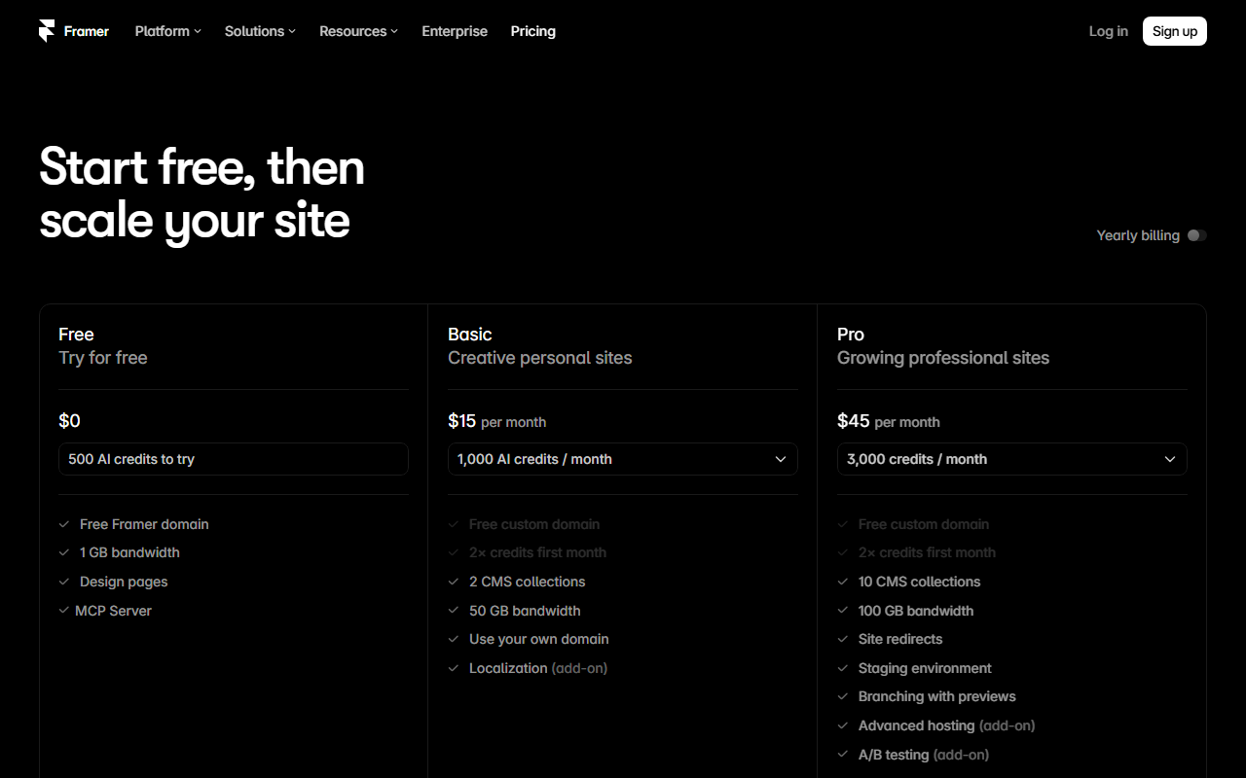Open the 1,000 AI credits / month dropdown
This screenshot has height=778, width=1246.
click(623, 459)
